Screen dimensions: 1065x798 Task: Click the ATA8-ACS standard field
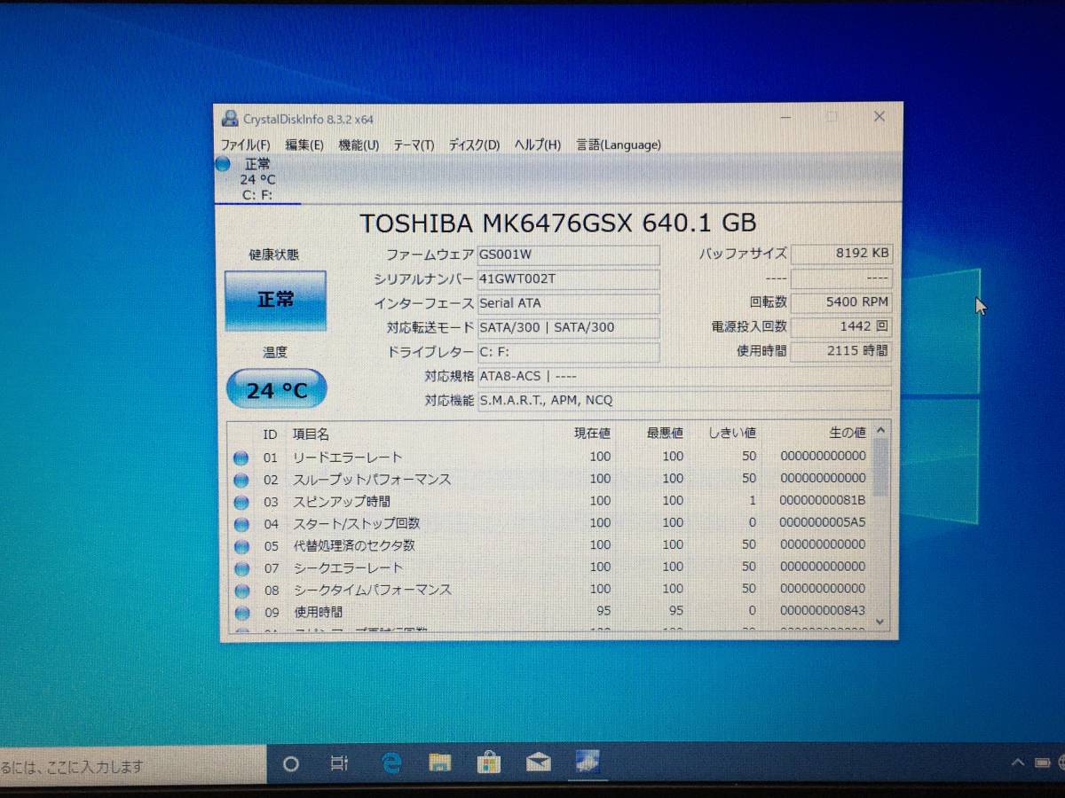click(x=683, y=377)
